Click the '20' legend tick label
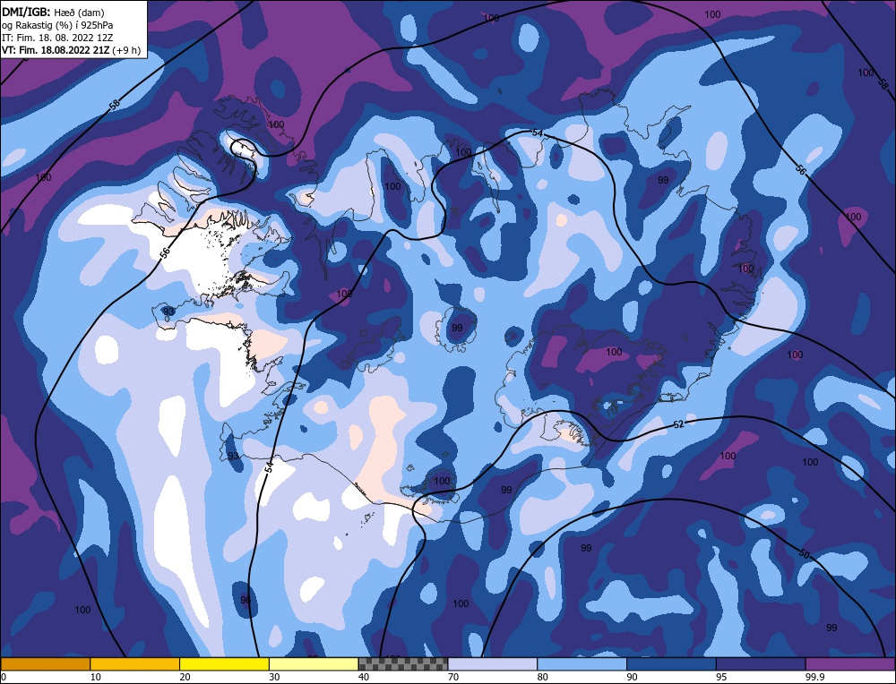Viewport: 896px width, 684px height. [x=185, y=677]
